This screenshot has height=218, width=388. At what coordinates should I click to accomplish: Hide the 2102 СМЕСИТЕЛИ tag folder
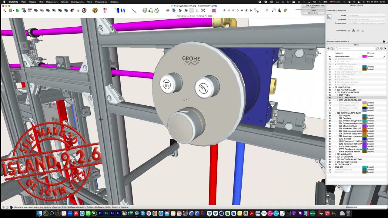point(330,97)
